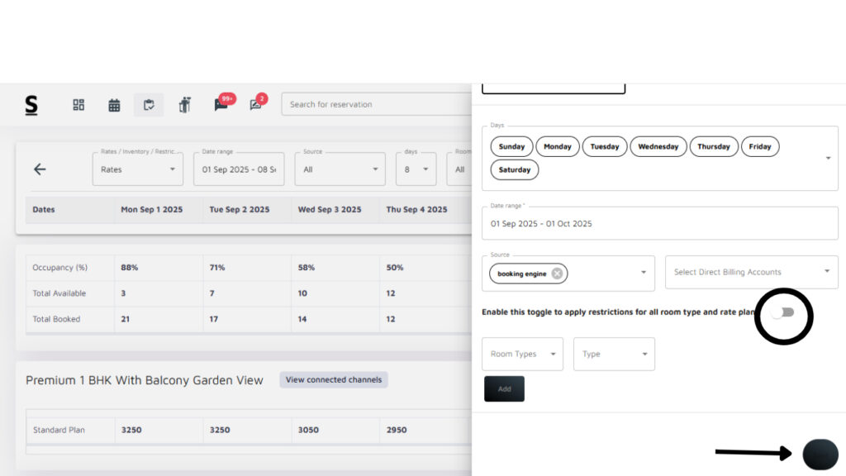Click the Search for reservation field
Viewport: 846px width, 476px height.
click(x=376, y=104)
